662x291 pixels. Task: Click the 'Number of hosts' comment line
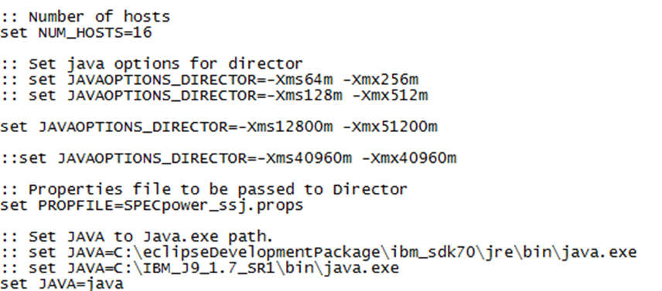pyautogui.click(x=85, y=17)
